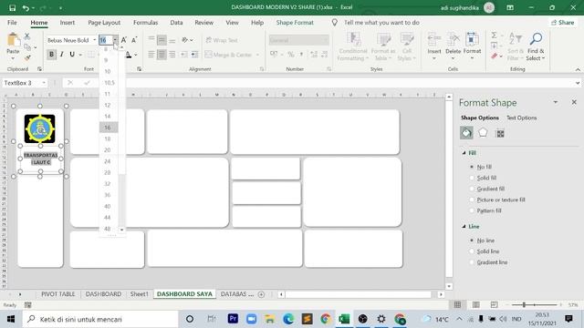This screenshot has width=584, height=328.
Task: Click the New Sheet plus icon
Action: [x=262, y=294]
